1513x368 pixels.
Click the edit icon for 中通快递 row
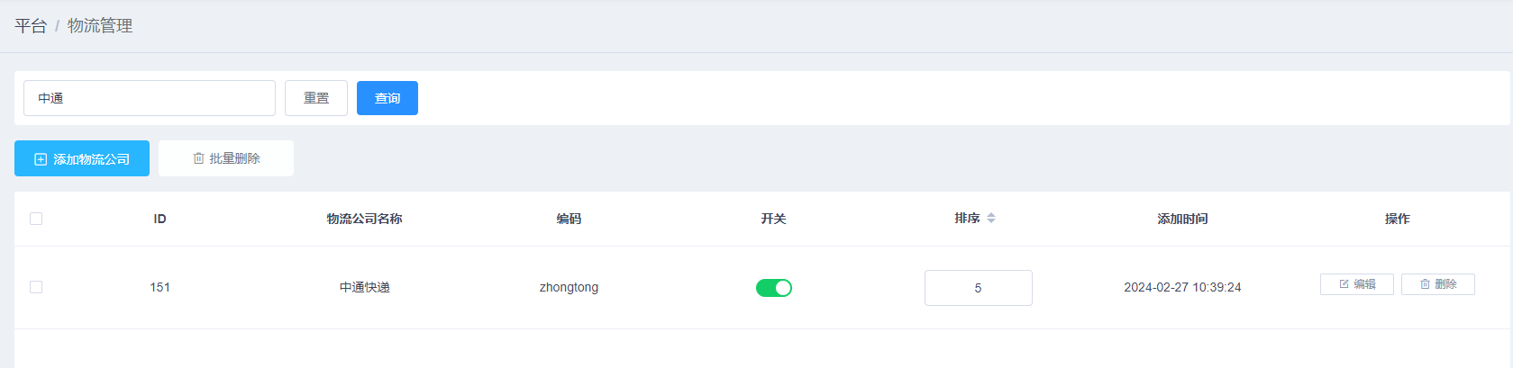click(1344, 284)
